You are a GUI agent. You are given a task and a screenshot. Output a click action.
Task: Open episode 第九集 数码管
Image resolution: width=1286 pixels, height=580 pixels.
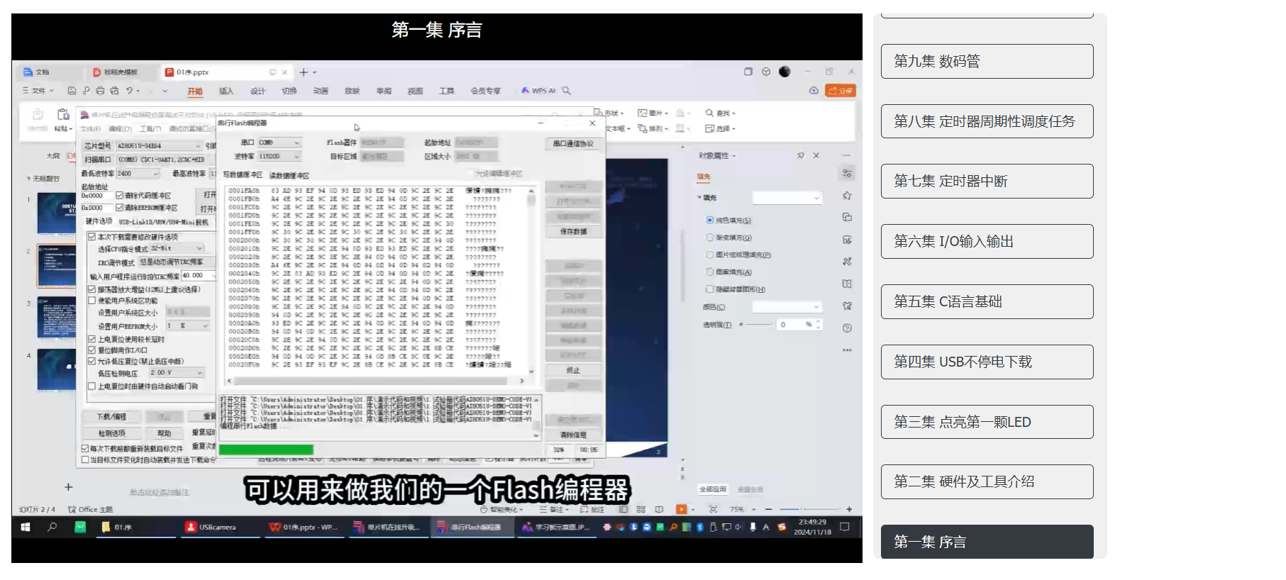pyautogui.click(x=987, y=62)
